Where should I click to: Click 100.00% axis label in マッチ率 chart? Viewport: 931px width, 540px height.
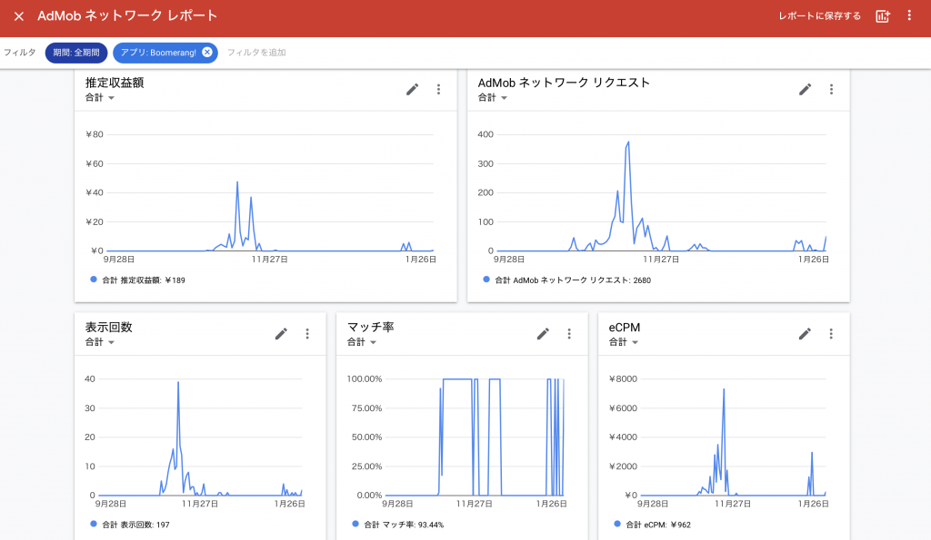(365, 378)
